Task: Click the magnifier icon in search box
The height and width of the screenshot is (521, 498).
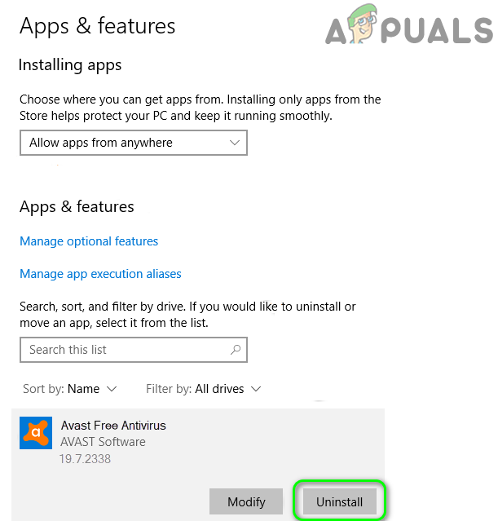Action: tap(236, 350)
